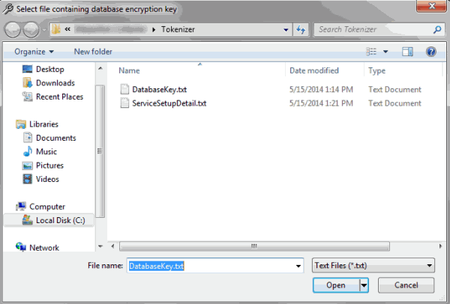Click the search magnifier icon
The image size is (450, 304).
(x=437, y=29)
